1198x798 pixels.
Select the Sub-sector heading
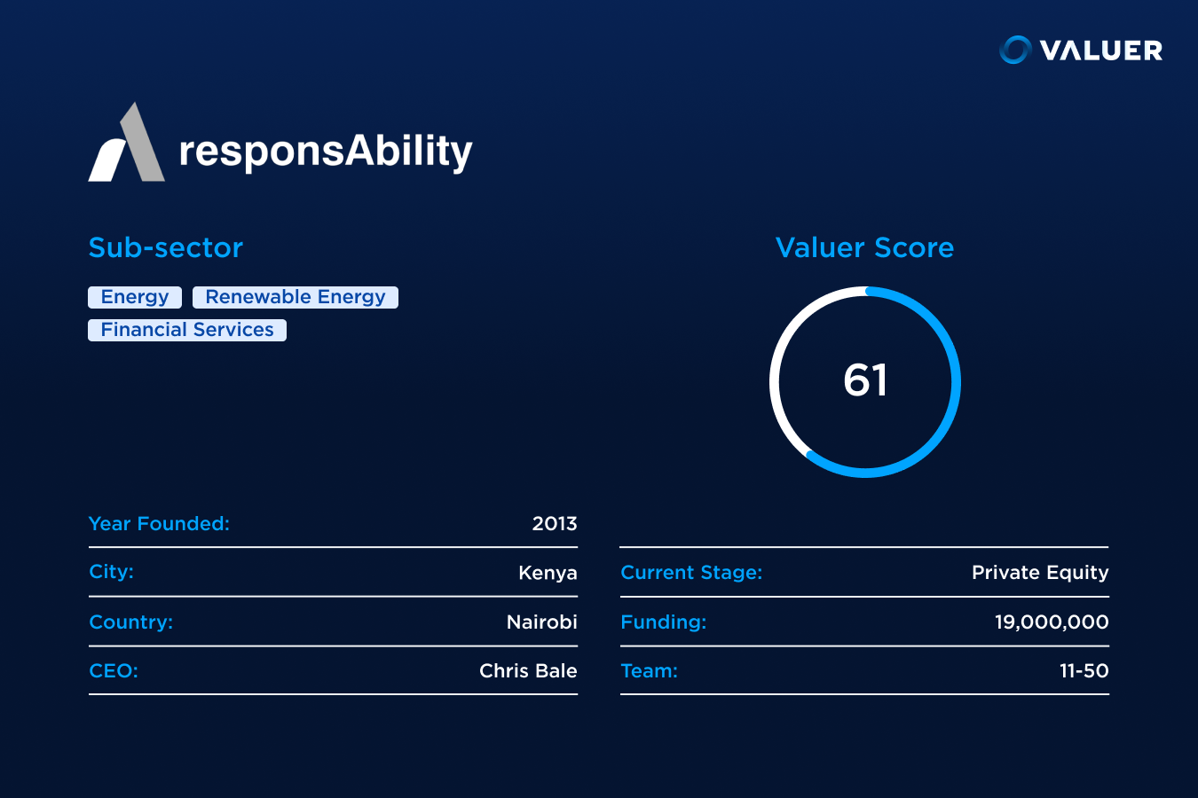click(166, 247)
